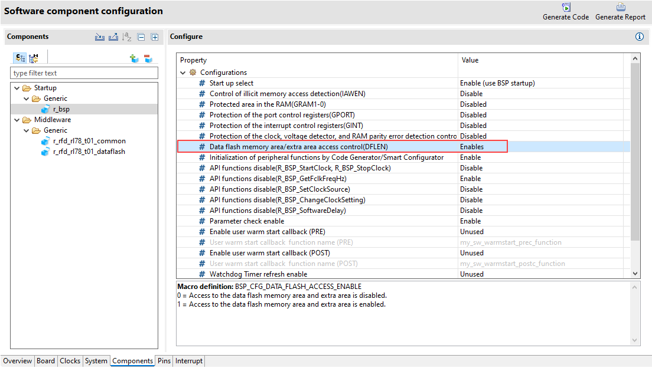Select the Protected area in RAM(GRAM1-0) row
Screen dimensions: 652x368
tap(403, 104)
